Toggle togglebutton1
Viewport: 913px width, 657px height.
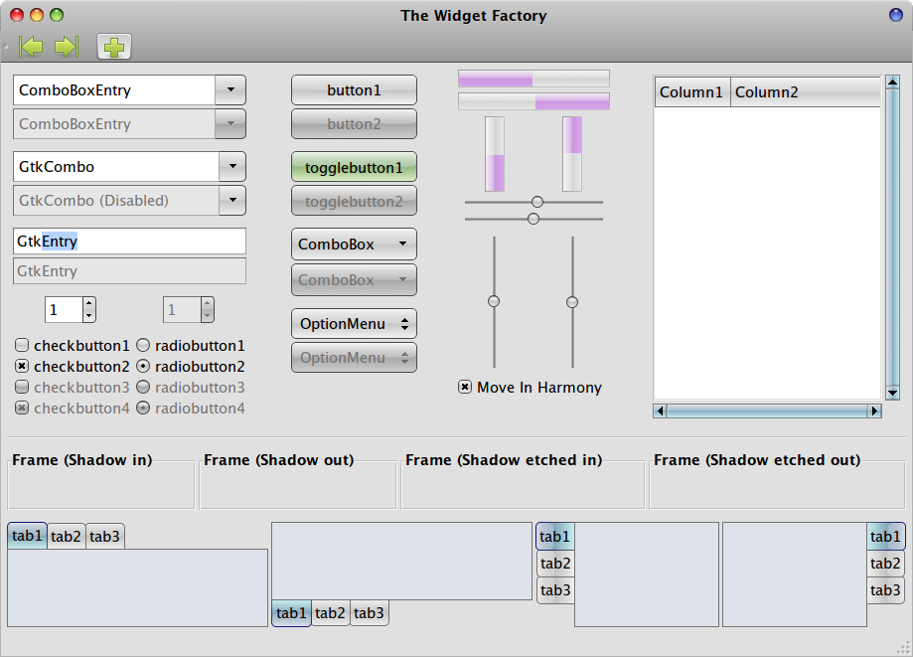pyautogui.click(x=354, y=168)
